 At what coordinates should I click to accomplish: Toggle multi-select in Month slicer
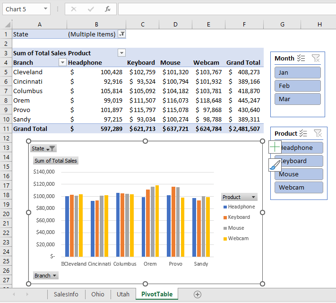[302, 58]
